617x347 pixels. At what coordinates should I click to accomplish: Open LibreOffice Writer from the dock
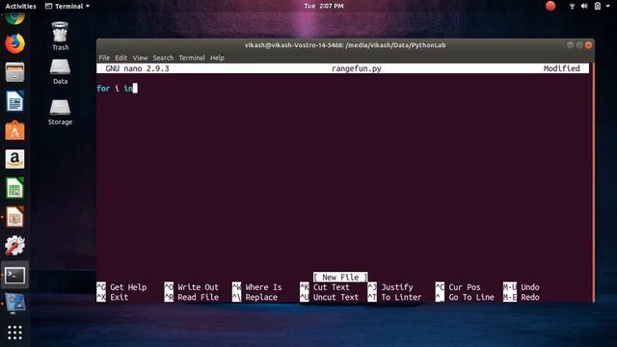[x=15, y=101]
